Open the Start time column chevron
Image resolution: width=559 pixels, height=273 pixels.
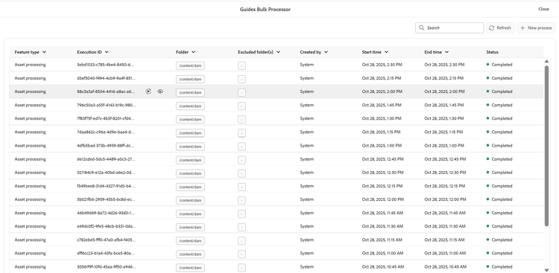click(386, 52)
